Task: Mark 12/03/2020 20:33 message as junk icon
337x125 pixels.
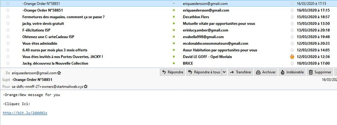Action: (292, 43)
